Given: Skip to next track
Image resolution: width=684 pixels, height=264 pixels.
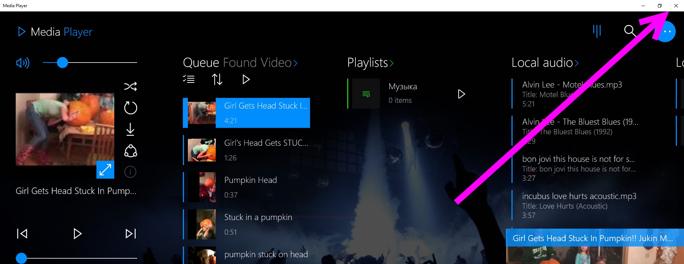Looking at the screenshot, I should click(x=131, y=234).
